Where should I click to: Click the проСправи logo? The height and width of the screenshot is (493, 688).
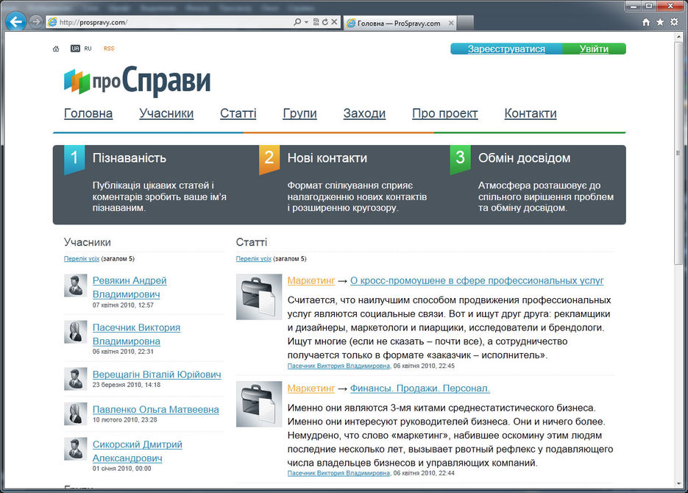(138, 81)
